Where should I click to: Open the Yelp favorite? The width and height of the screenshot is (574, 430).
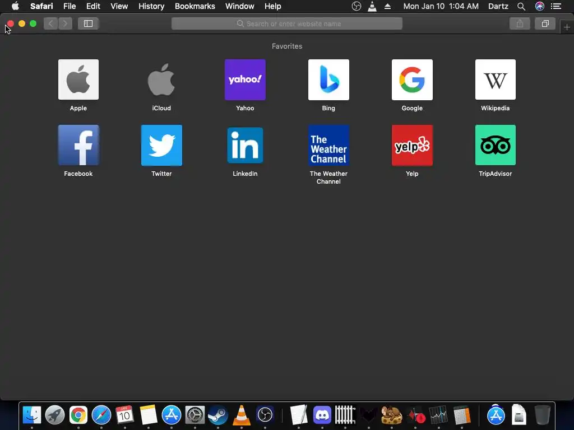(412, 145)
